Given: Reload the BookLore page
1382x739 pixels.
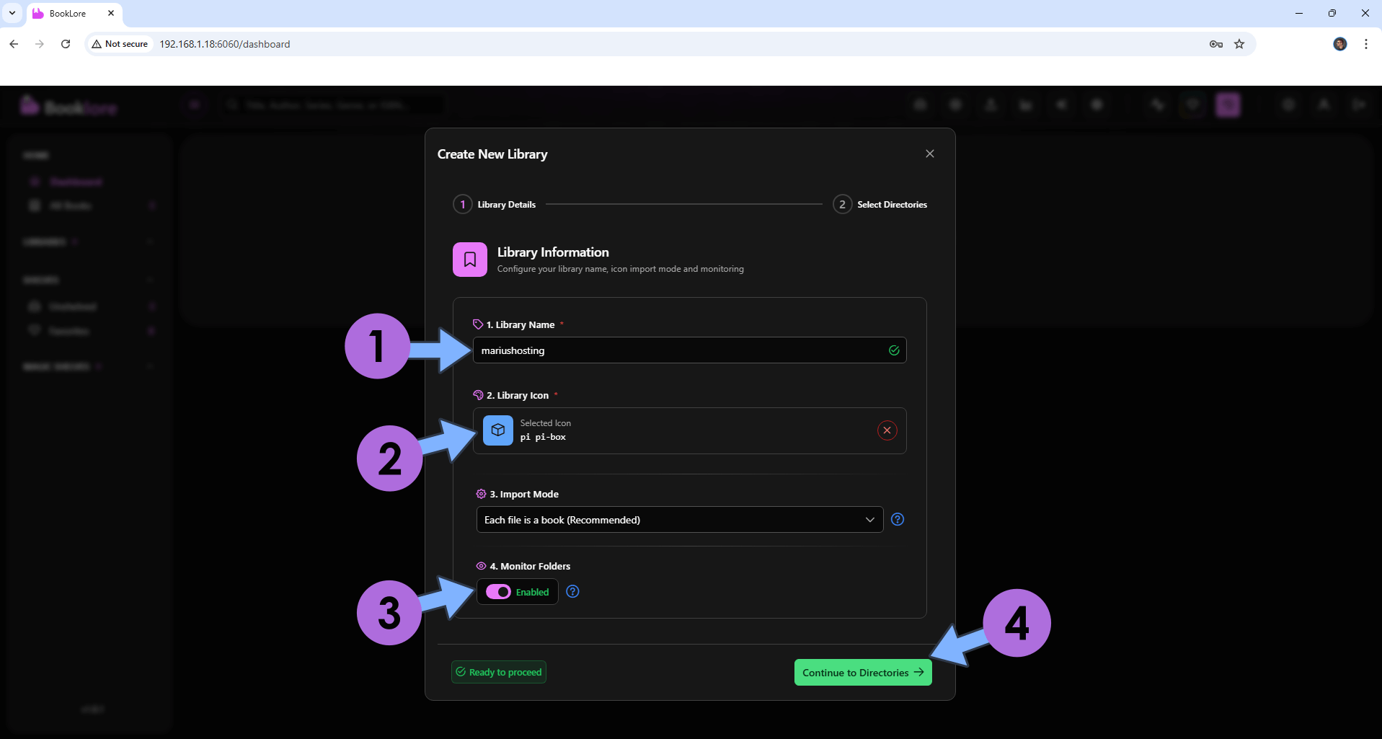Looking at the screenshot, I should point(66,44).
